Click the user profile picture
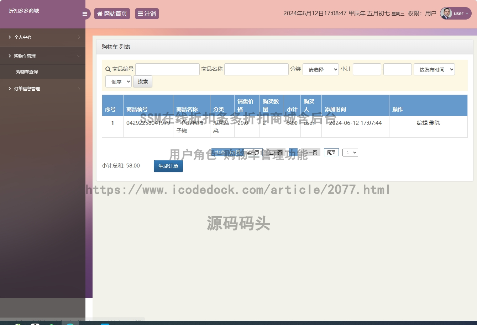This screenshot has width=477, height=325. click(x=446, y=14)
